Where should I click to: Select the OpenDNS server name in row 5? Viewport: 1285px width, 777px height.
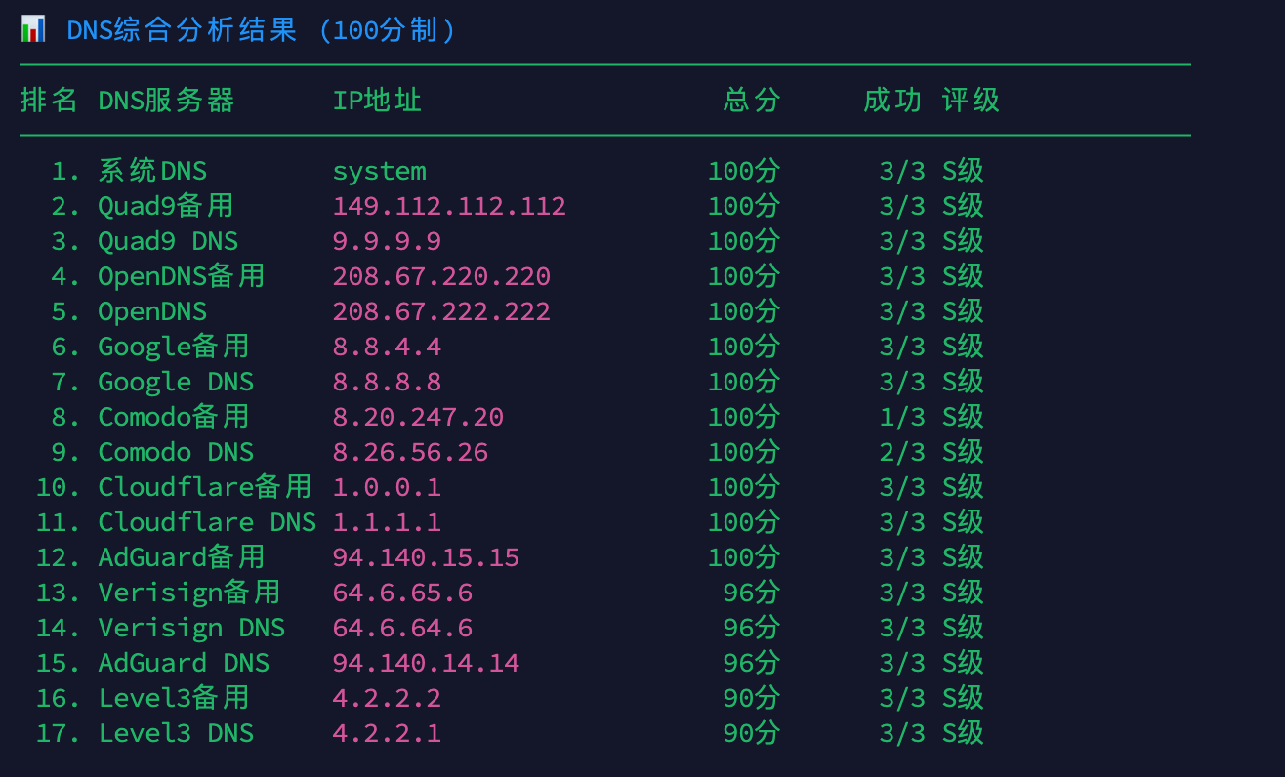click(x=152, y=311)
